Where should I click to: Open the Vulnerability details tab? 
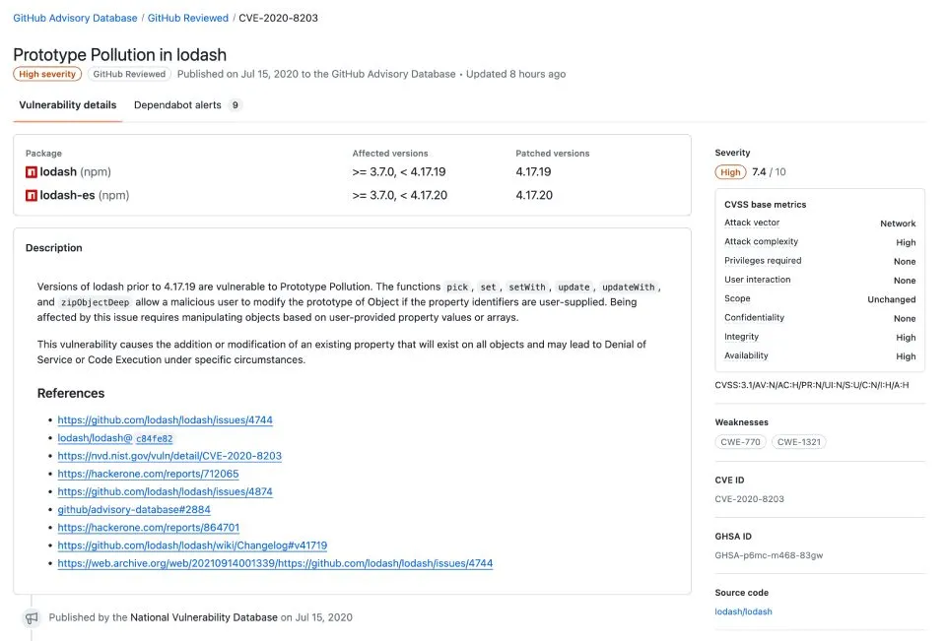coord(67,104)
